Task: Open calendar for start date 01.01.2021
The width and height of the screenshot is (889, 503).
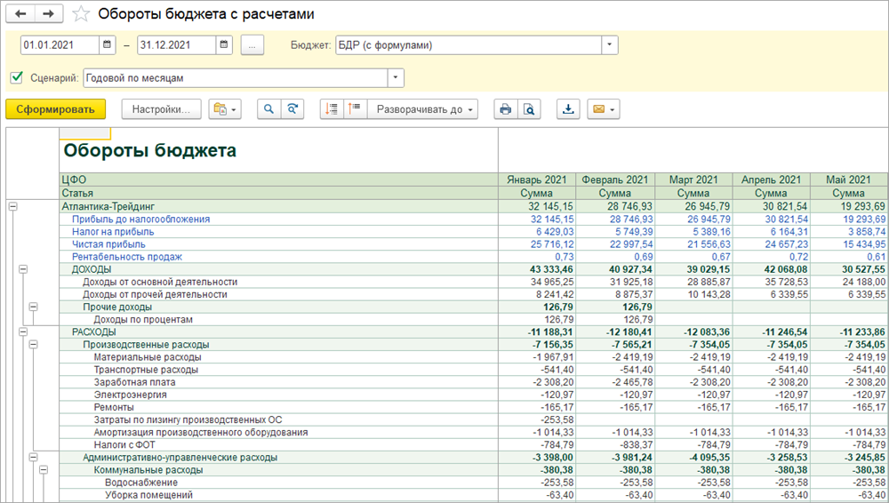Action: point(108,45)
